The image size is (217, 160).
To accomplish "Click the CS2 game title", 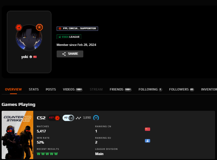I will click(41, 118).
